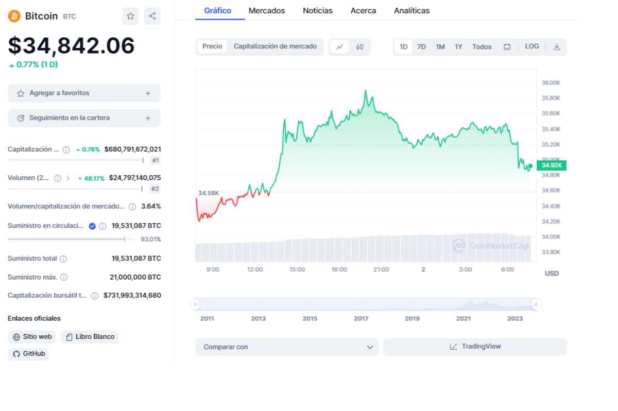
Task: Click the star favorite icon beside Bitcoin
Action: (x=130, y=16)
